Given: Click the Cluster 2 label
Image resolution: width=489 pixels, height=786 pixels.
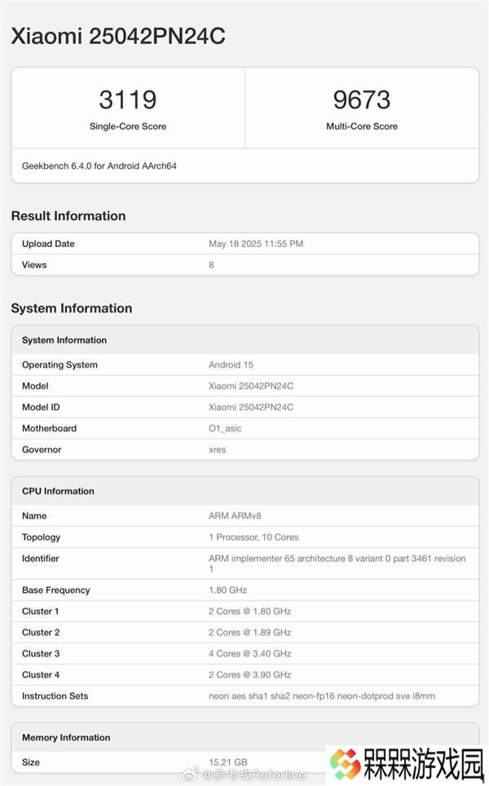Looking at the screenshot, I should tap(41, 632).
